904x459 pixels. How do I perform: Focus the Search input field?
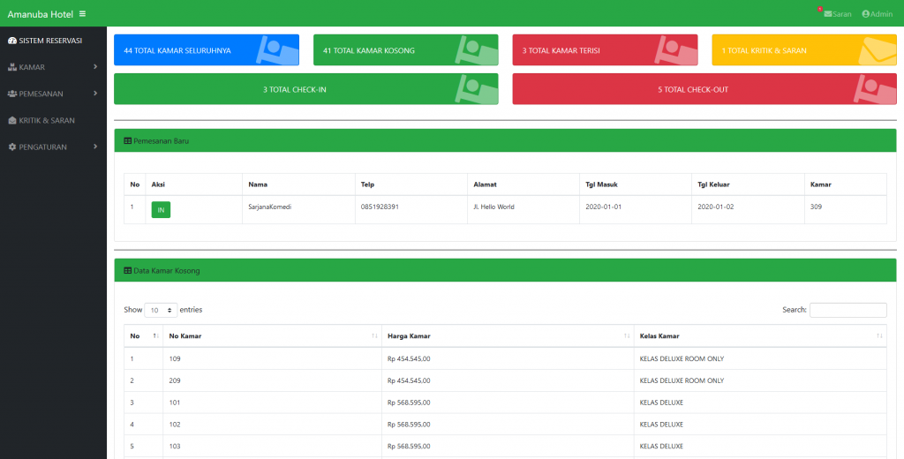(x=848, y=310)
